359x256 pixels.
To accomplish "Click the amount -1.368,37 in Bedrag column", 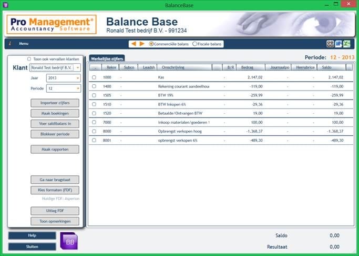I will [254, 132].
